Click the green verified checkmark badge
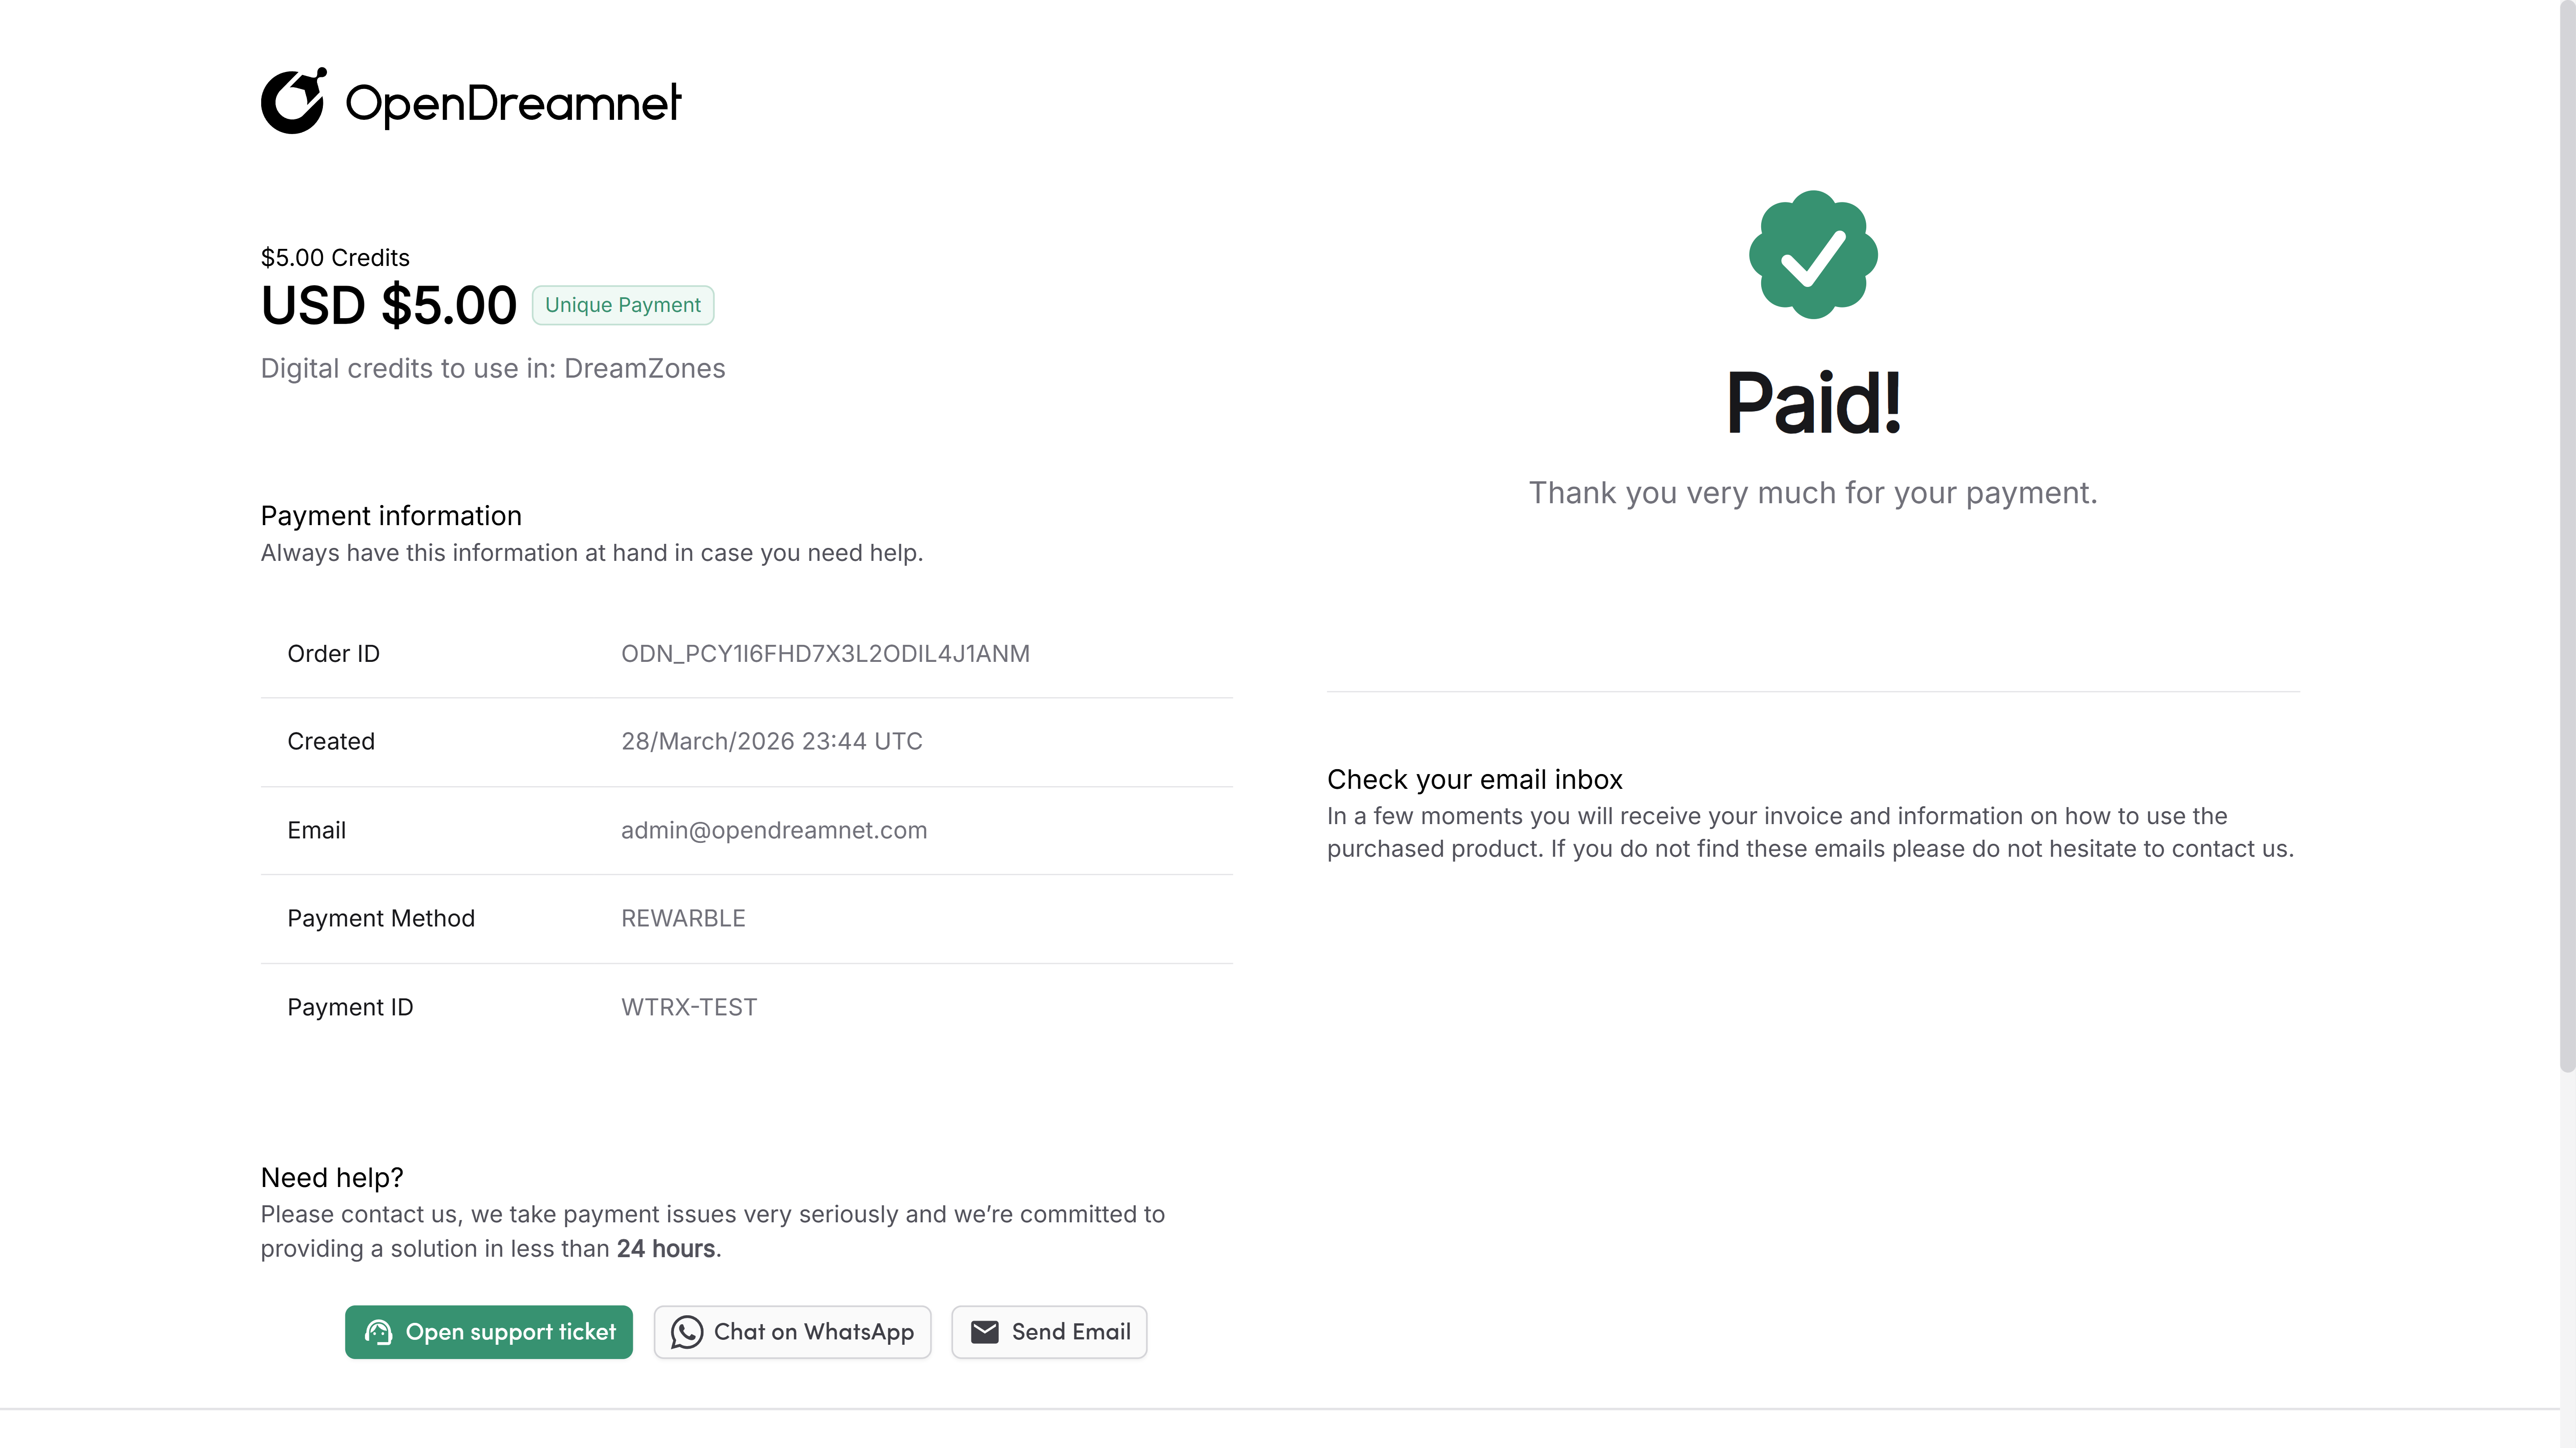 click(1812, 255)
